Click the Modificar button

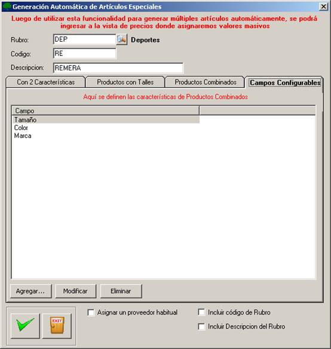pyautogui.click(x=75, y=291)
